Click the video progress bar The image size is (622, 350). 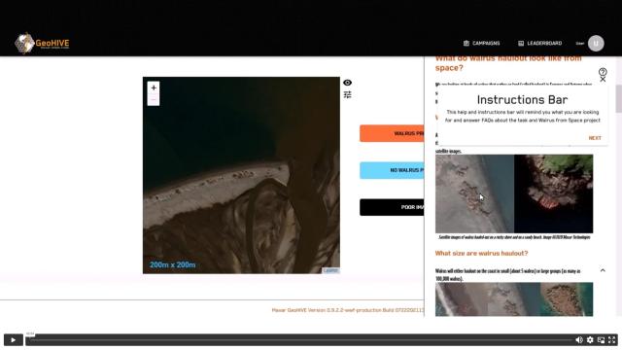(300, 339)
